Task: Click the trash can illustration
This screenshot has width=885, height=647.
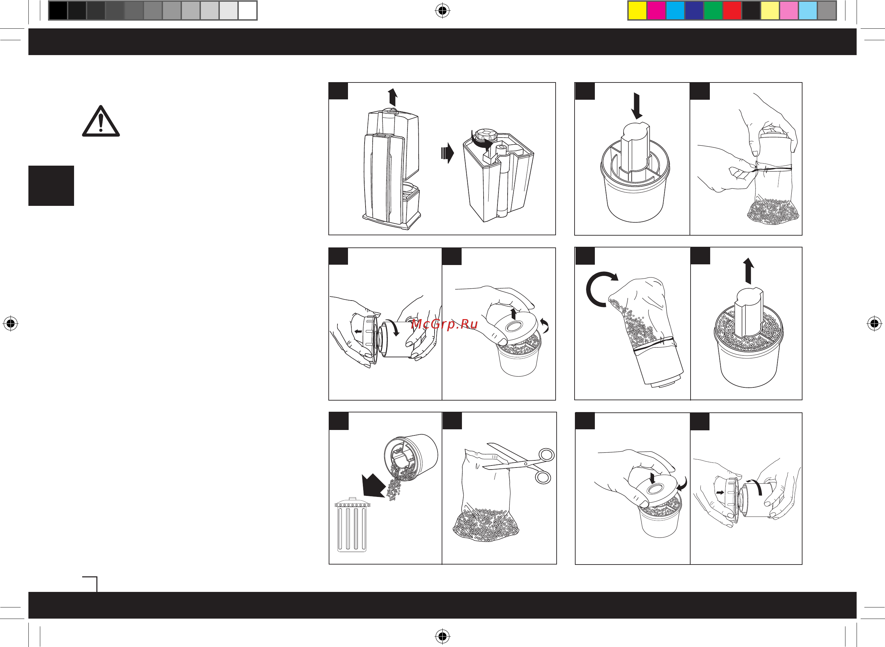Action: click(352, 524)
